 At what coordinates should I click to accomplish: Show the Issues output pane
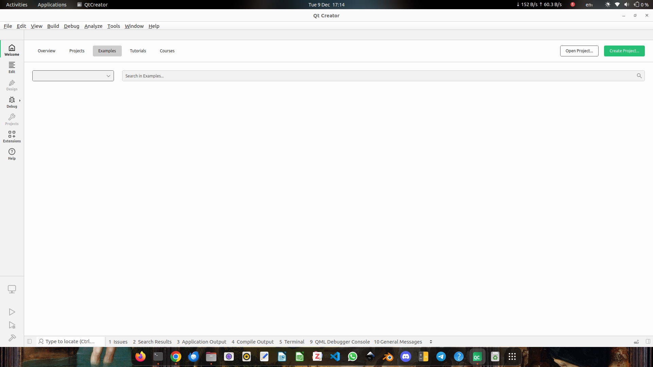(118, 342)
